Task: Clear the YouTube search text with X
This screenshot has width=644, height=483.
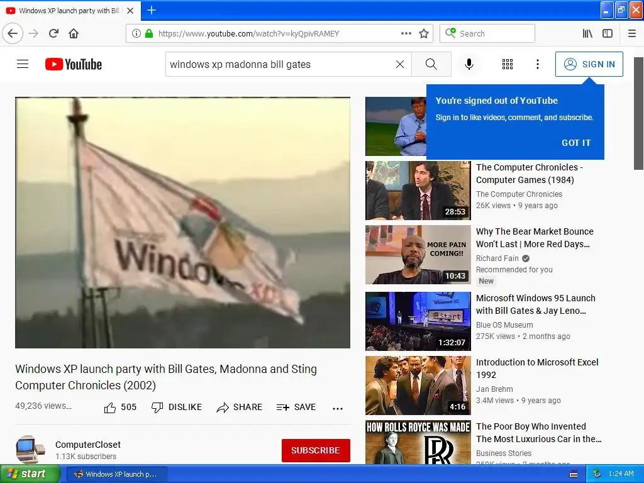Action: tap(399, 64)
